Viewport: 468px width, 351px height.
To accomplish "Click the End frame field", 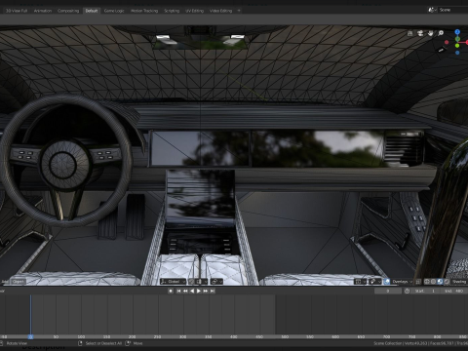I will coord(454,291).
